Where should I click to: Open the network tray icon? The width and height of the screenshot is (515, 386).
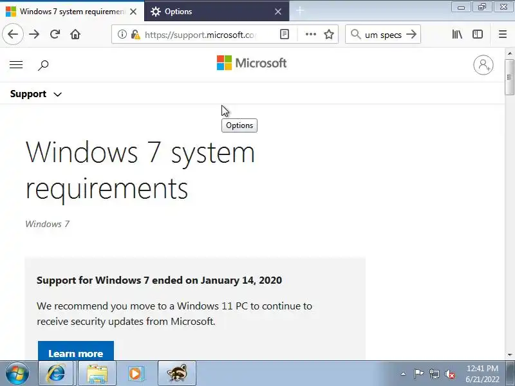point(434,374)
